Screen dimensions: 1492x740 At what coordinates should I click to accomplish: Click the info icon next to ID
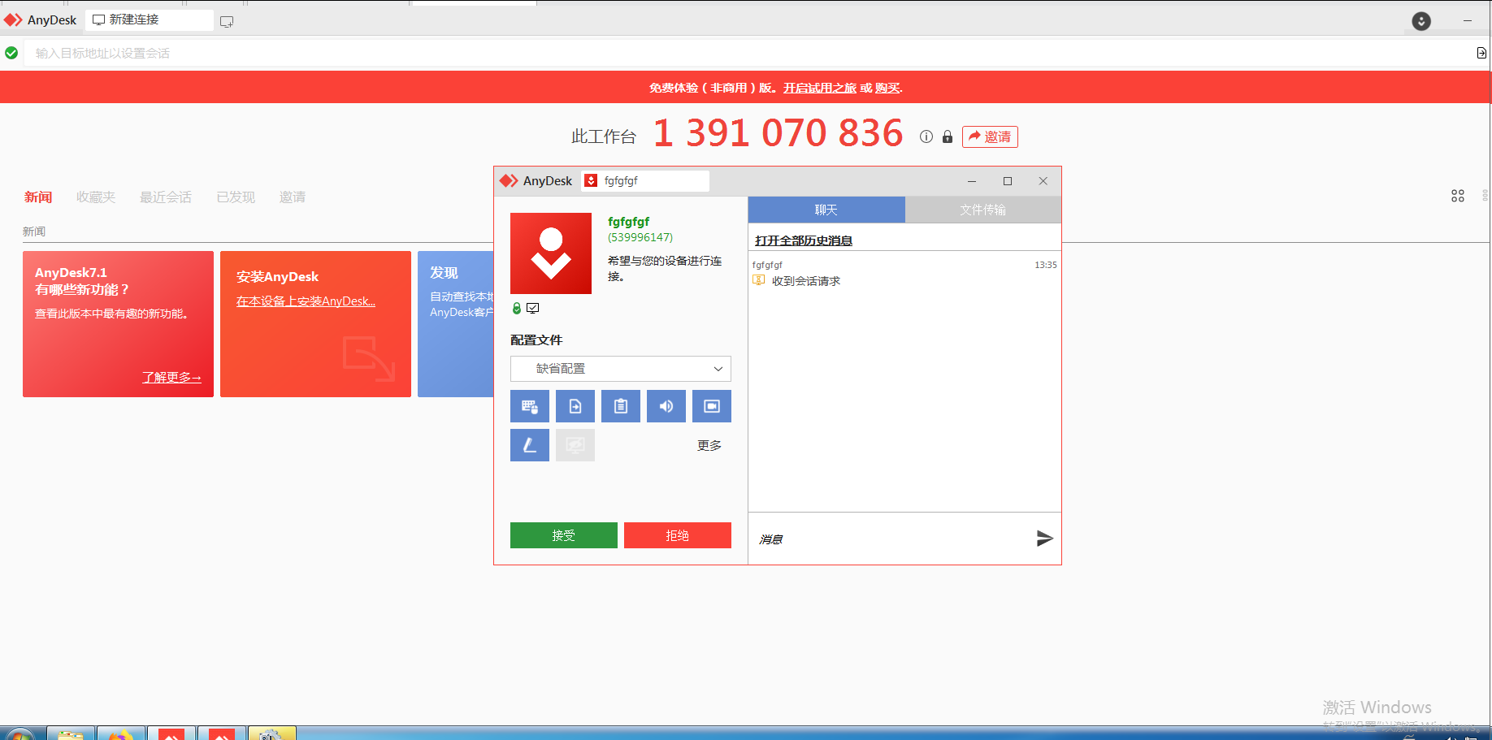926,137
